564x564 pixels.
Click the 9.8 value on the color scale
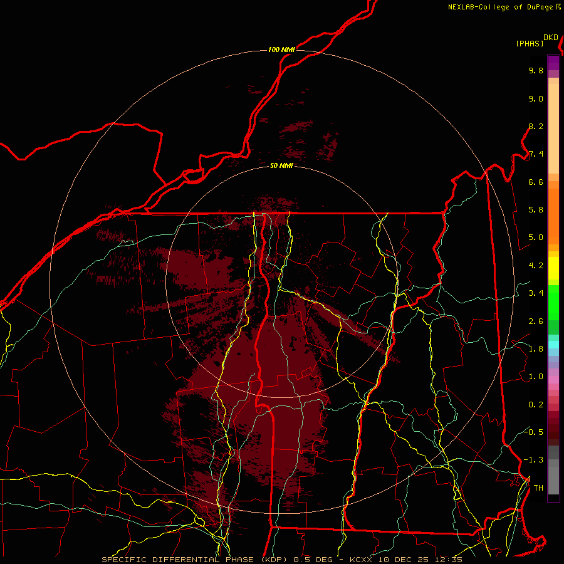536,71
